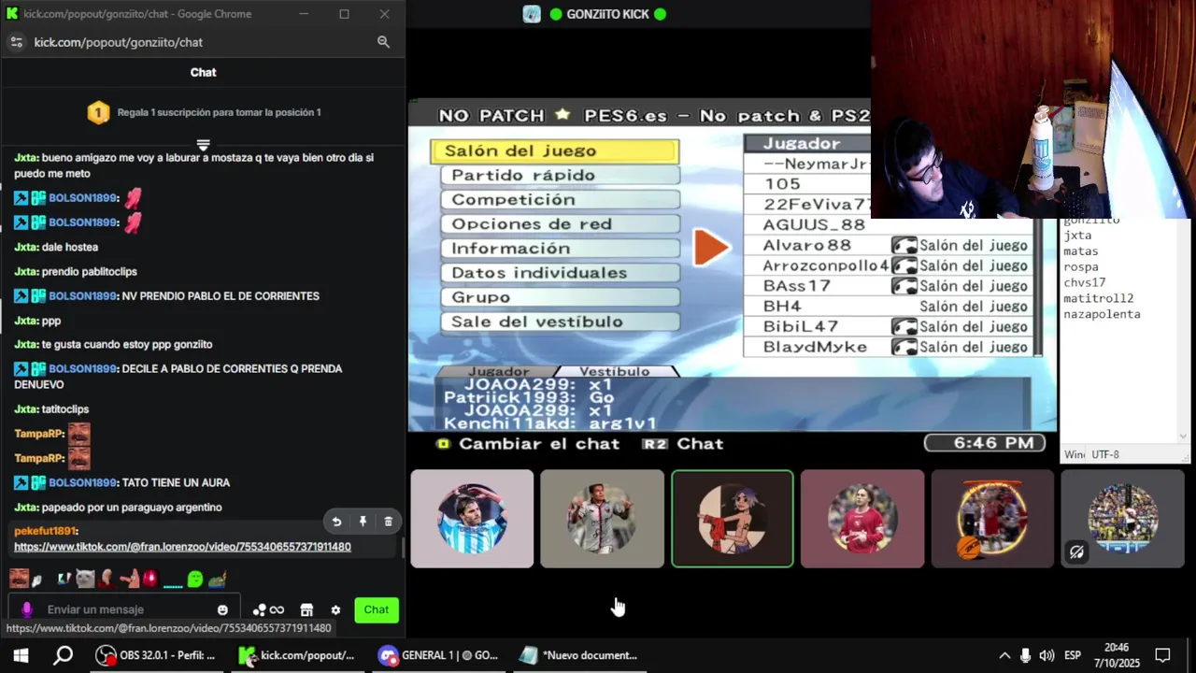Switch to OBS 32.0.1 taskbar window
This screenshot has width=1196, height=673.
pyautogui.click(x=157, y=655)
